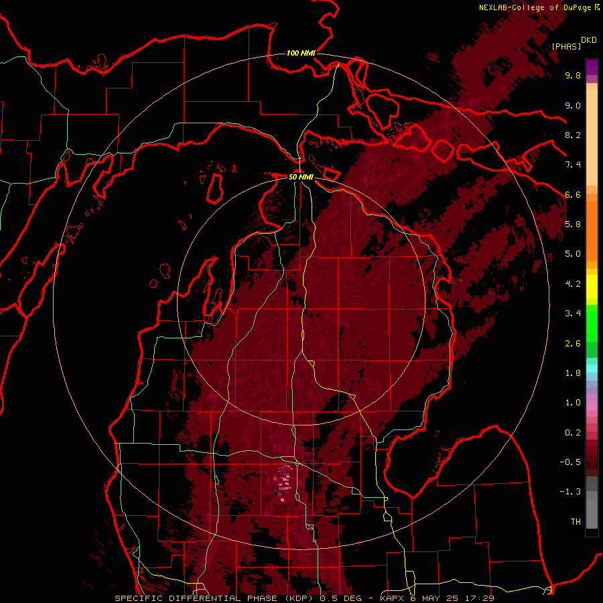Click the cyan band of the color scale
The width and height of the screenshot is (603, 603).
pyautogui.click(x=592, y=368)
